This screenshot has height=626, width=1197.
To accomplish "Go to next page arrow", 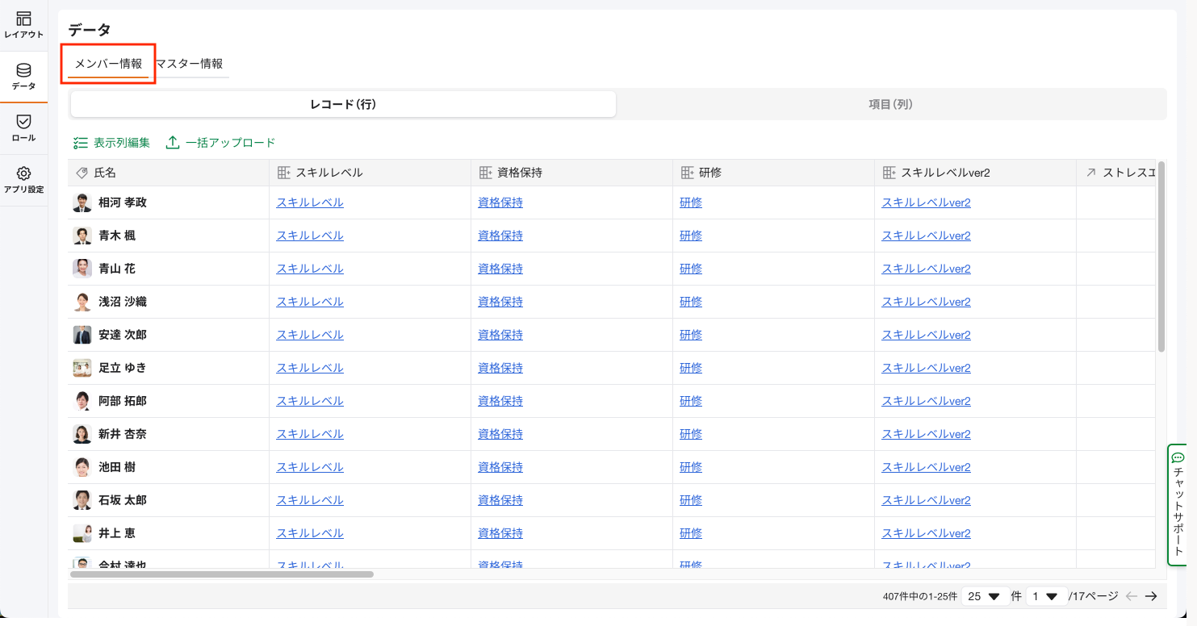I will coord(1151,596).
